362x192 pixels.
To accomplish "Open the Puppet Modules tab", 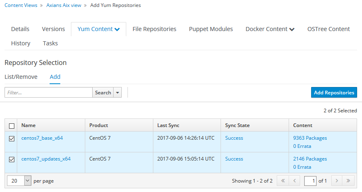I will pyautogui.click(x=211, y=29).
